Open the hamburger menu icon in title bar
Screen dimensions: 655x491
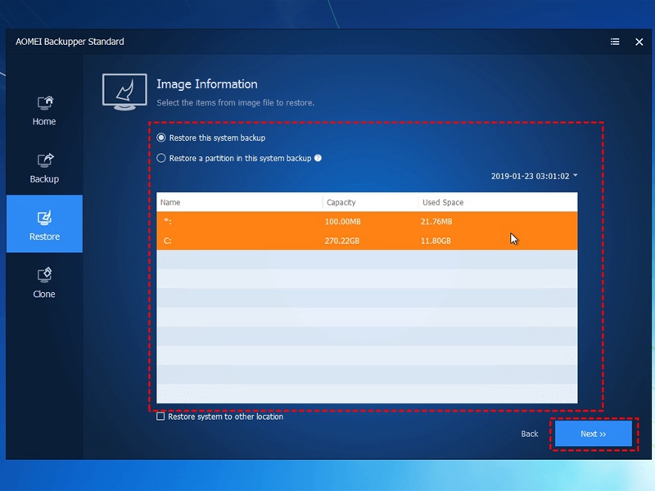pos(615,42)
